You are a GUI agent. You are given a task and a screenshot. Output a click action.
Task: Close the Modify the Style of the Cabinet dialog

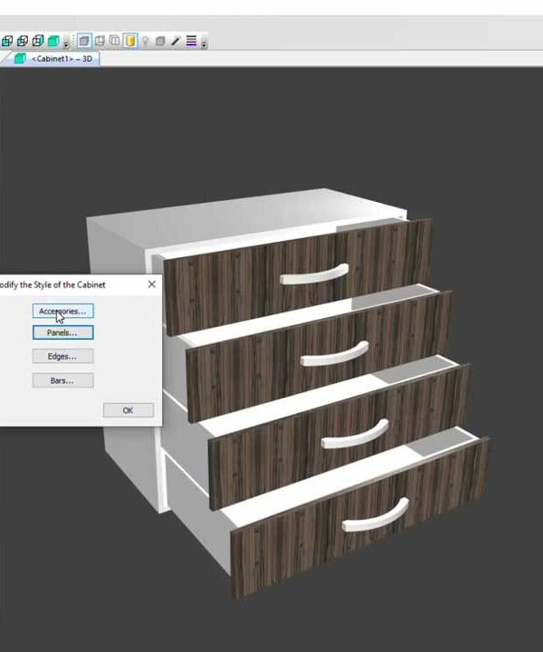(x=151, y=284)
